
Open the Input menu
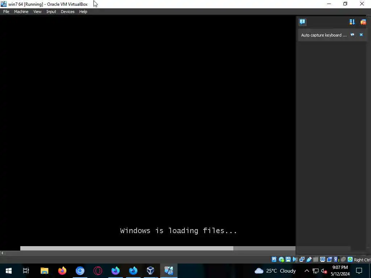(51, 12)
